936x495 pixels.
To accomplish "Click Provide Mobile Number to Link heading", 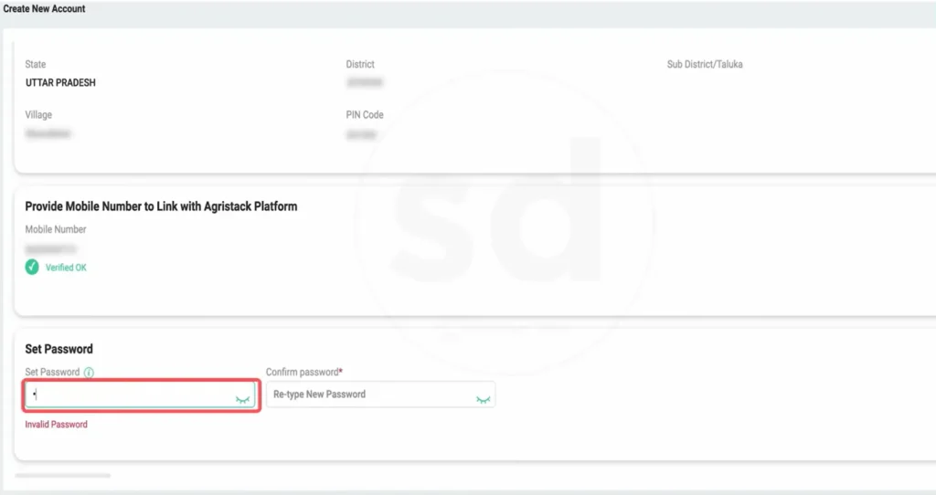I will (161, 206).
